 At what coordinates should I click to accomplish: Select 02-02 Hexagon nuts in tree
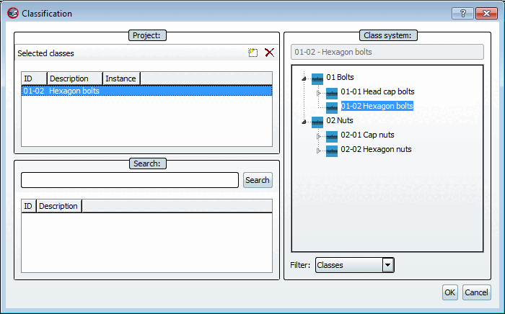click(x=376, y=150)
